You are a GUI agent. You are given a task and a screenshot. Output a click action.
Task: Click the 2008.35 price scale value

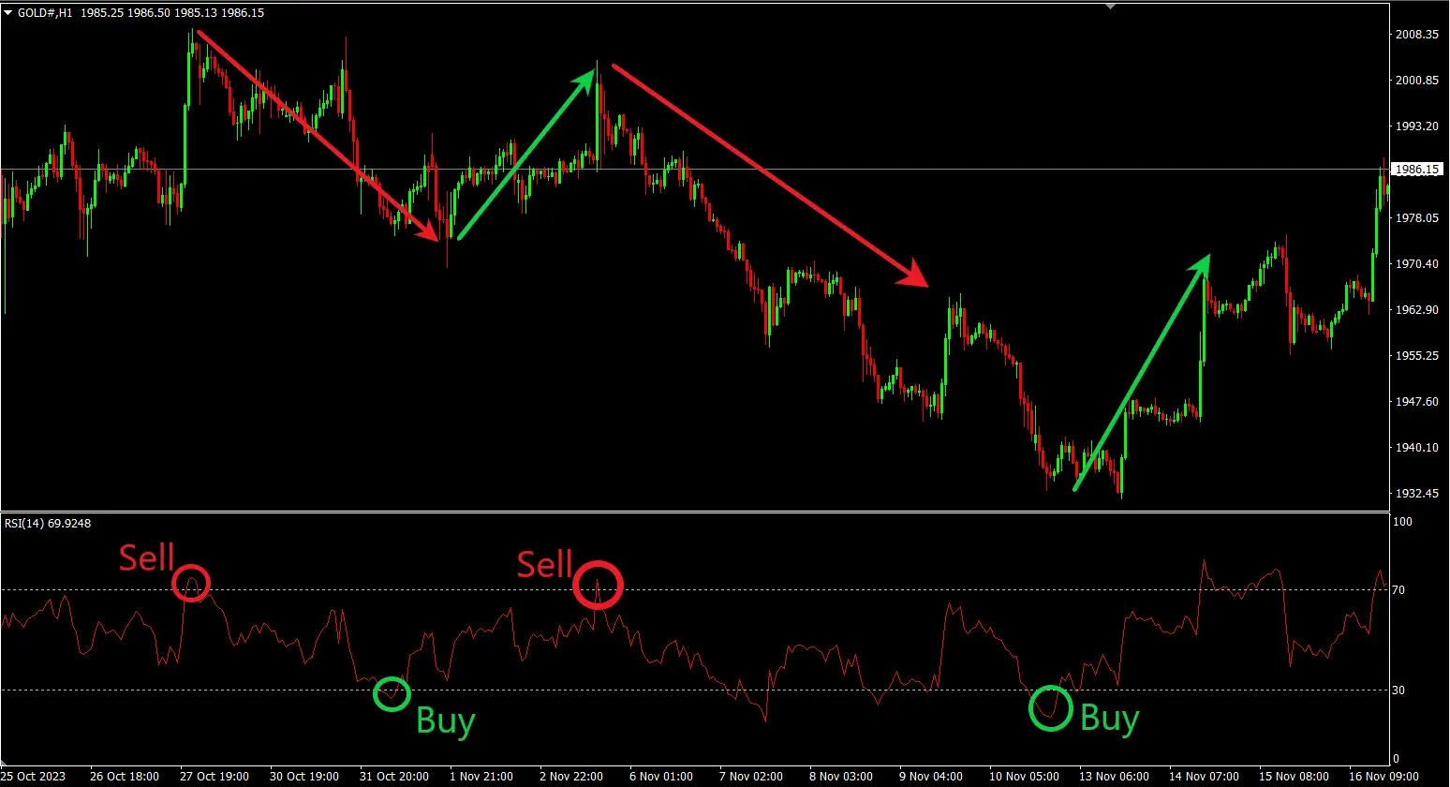[1416, 35]
